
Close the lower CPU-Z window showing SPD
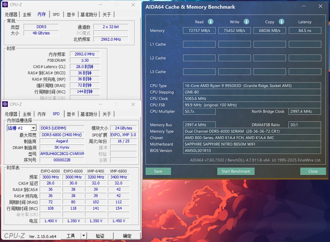click(133, 104)
